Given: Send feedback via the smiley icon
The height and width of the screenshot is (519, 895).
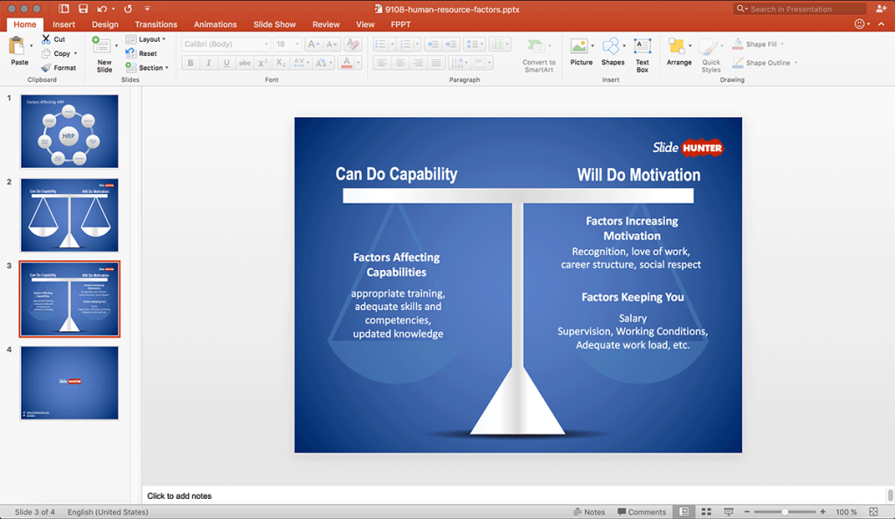Looking at the screenshot, I should [859, 24].
